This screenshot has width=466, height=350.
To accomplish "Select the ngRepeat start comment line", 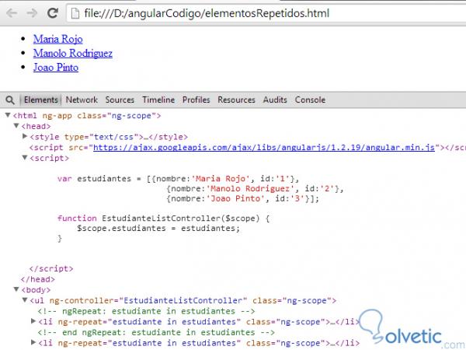I will pos(146,312).
